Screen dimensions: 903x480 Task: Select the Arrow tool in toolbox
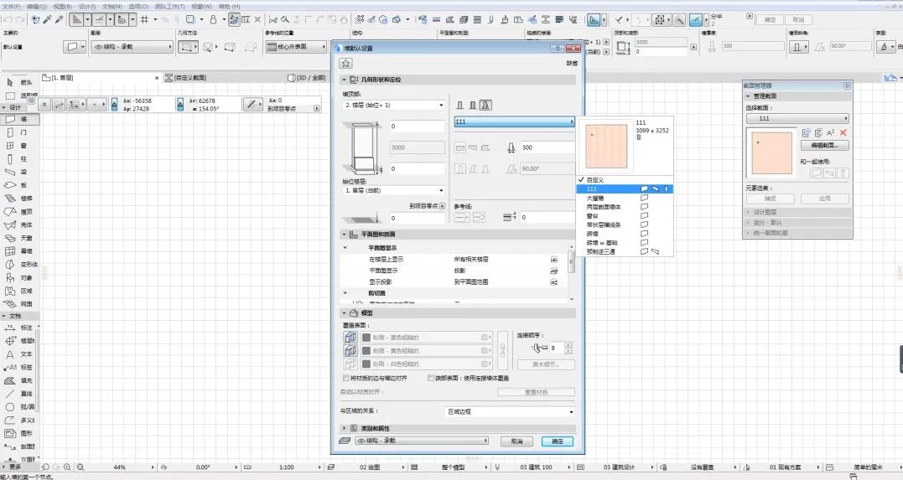coord(19,82)
